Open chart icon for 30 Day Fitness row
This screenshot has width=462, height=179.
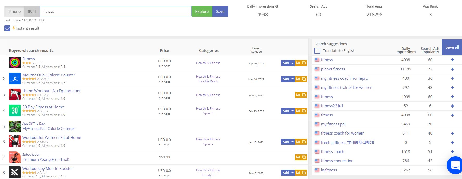pyautogui.click(x=298, y=111)
